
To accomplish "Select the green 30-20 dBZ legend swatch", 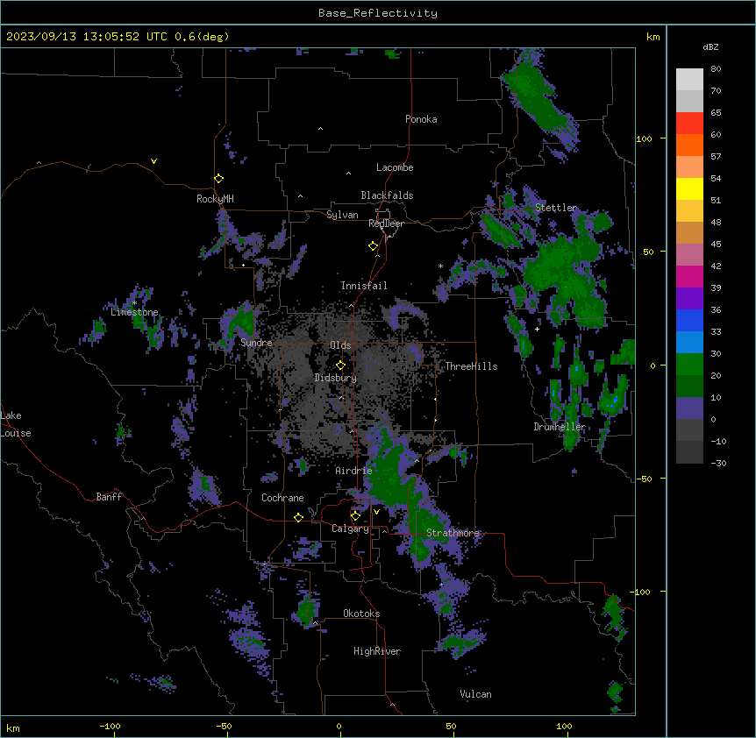I will (689, 365).
